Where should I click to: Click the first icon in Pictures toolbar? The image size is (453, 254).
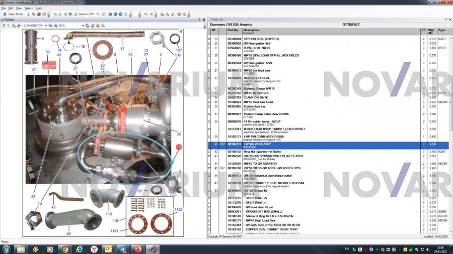tap(4, 25)
